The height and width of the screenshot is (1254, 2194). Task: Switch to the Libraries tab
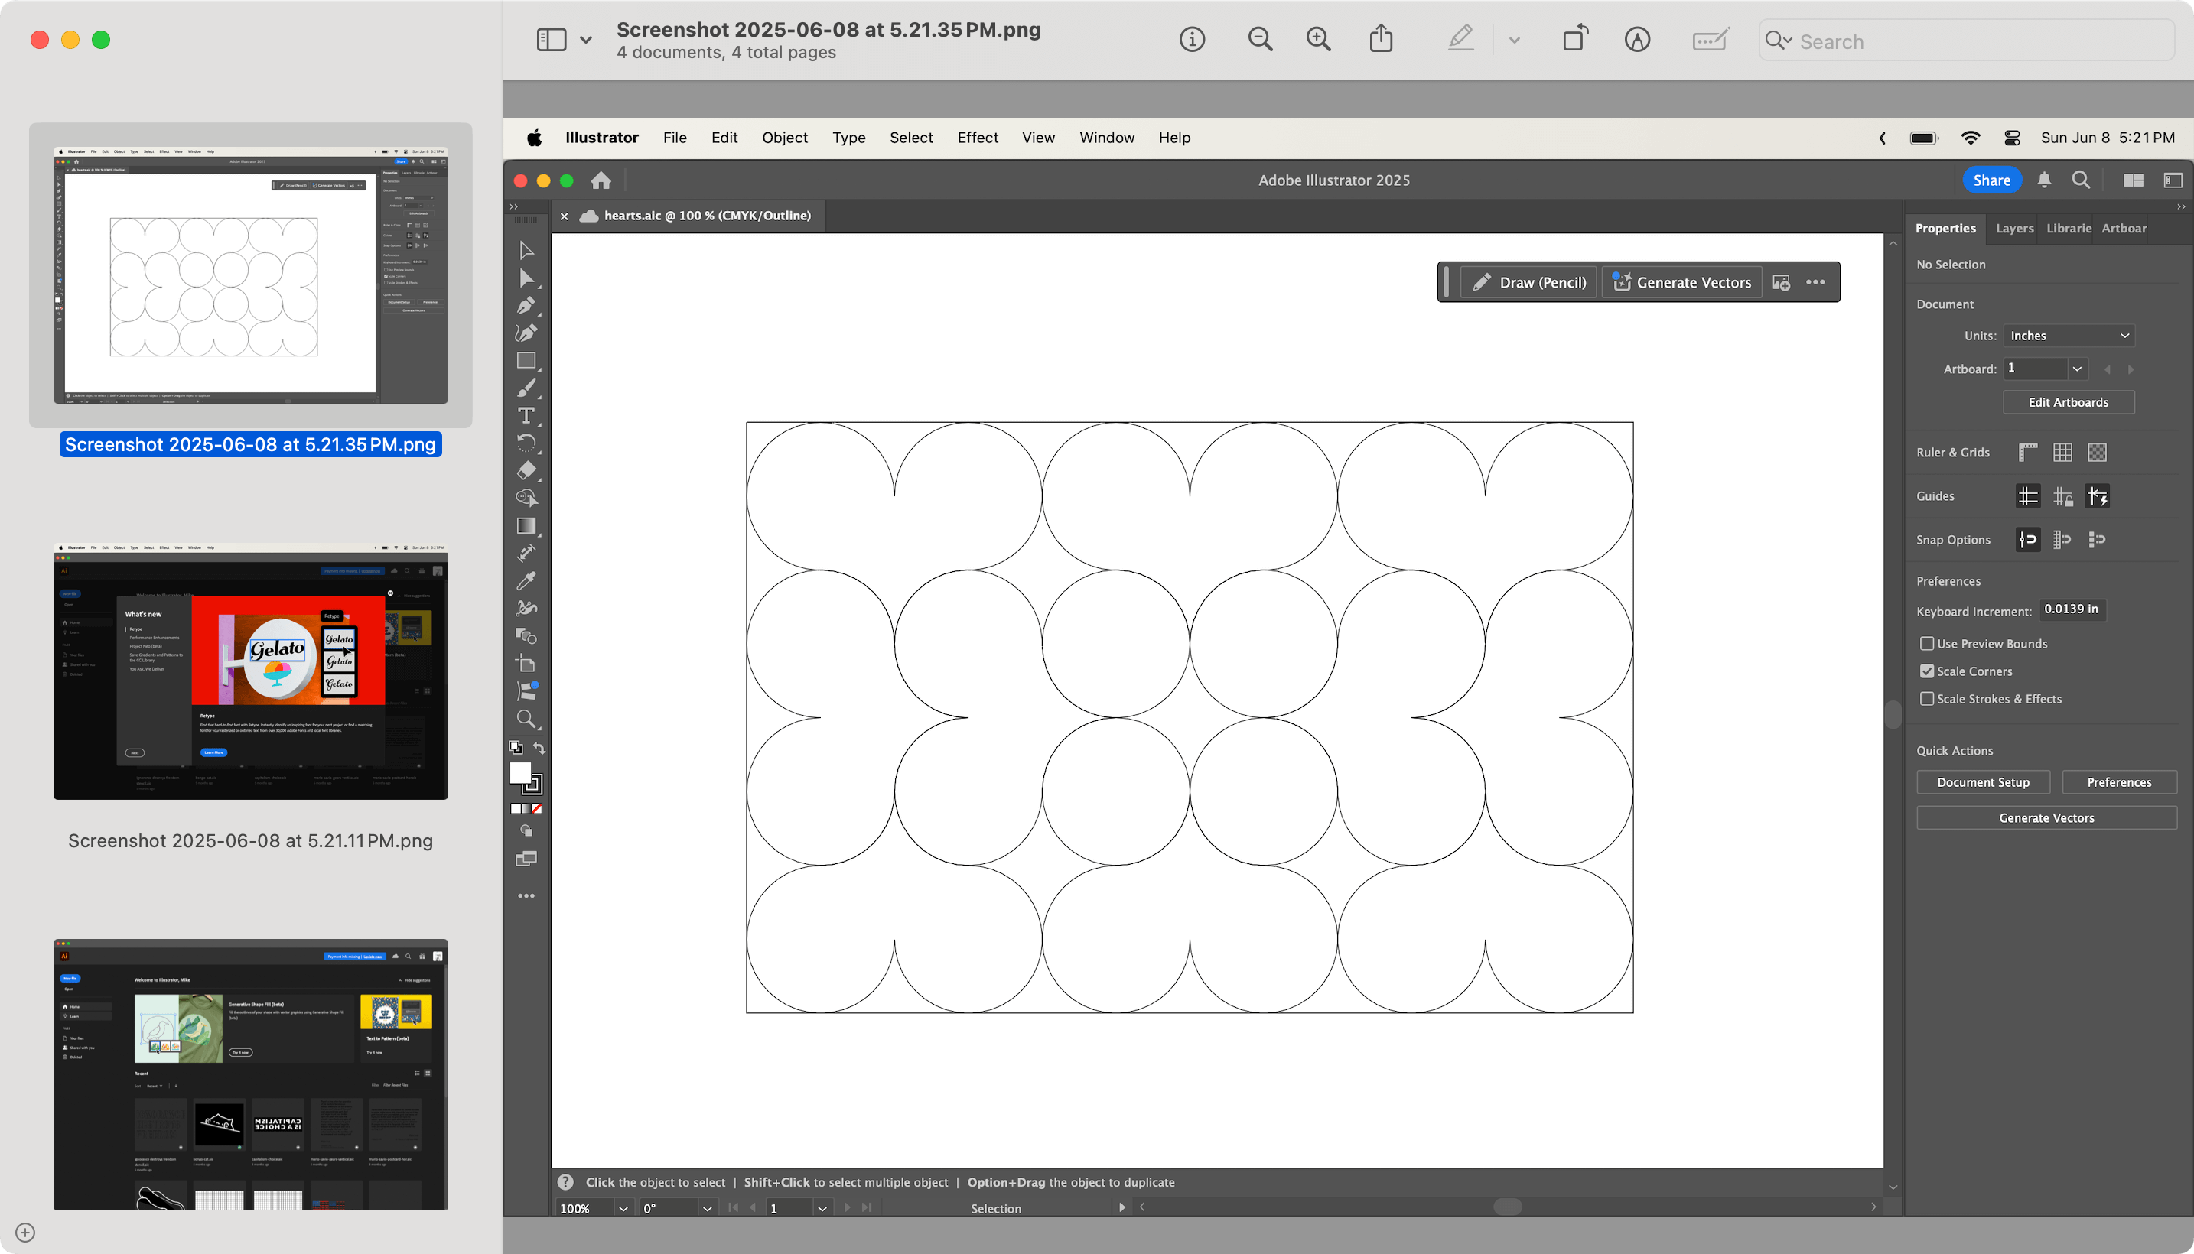2069,228
